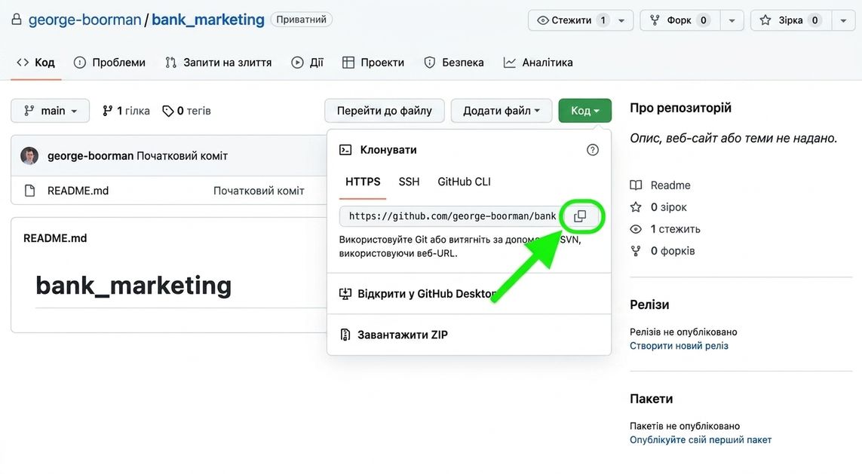Click the help question-mark icon beside Клонувати
This screenshot has height=474, width=862.
tap(592, 150)
